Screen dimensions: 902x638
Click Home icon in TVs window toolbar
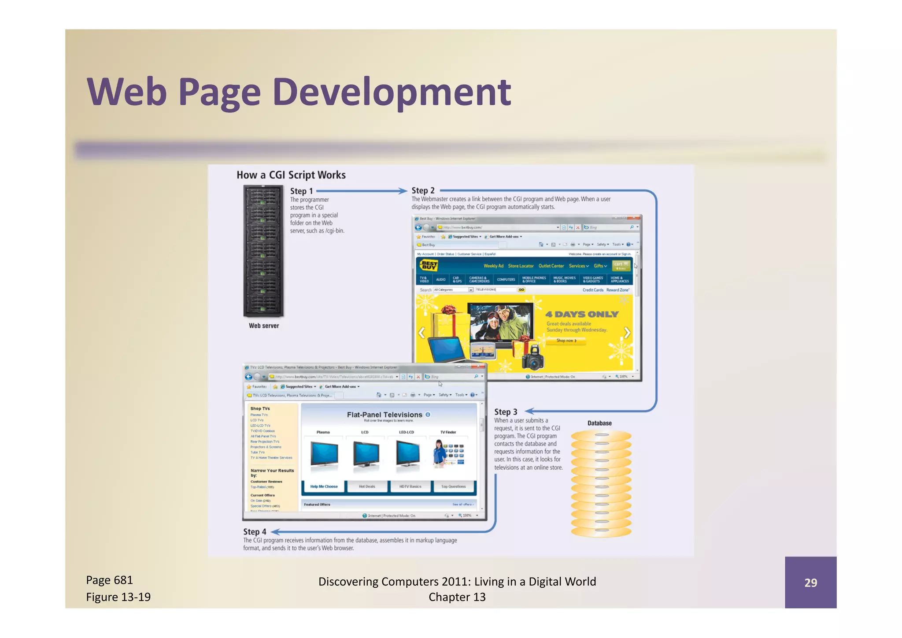pyautogui.click(x=379, y=395)
